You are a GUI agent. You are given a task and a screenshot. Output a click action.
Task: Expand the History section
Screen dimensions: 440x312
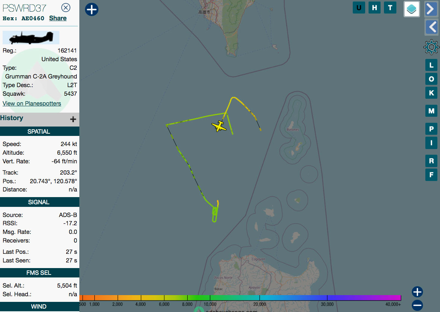73,119
